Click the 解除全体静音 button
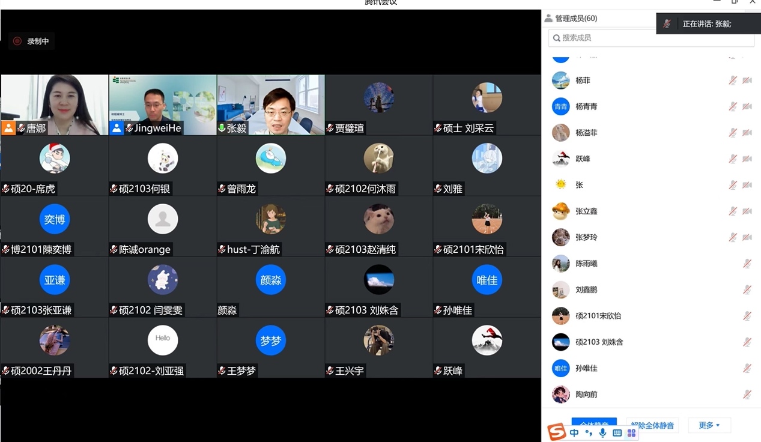The height and width of the screenshot is (442, 761). (x=653, y=425)
